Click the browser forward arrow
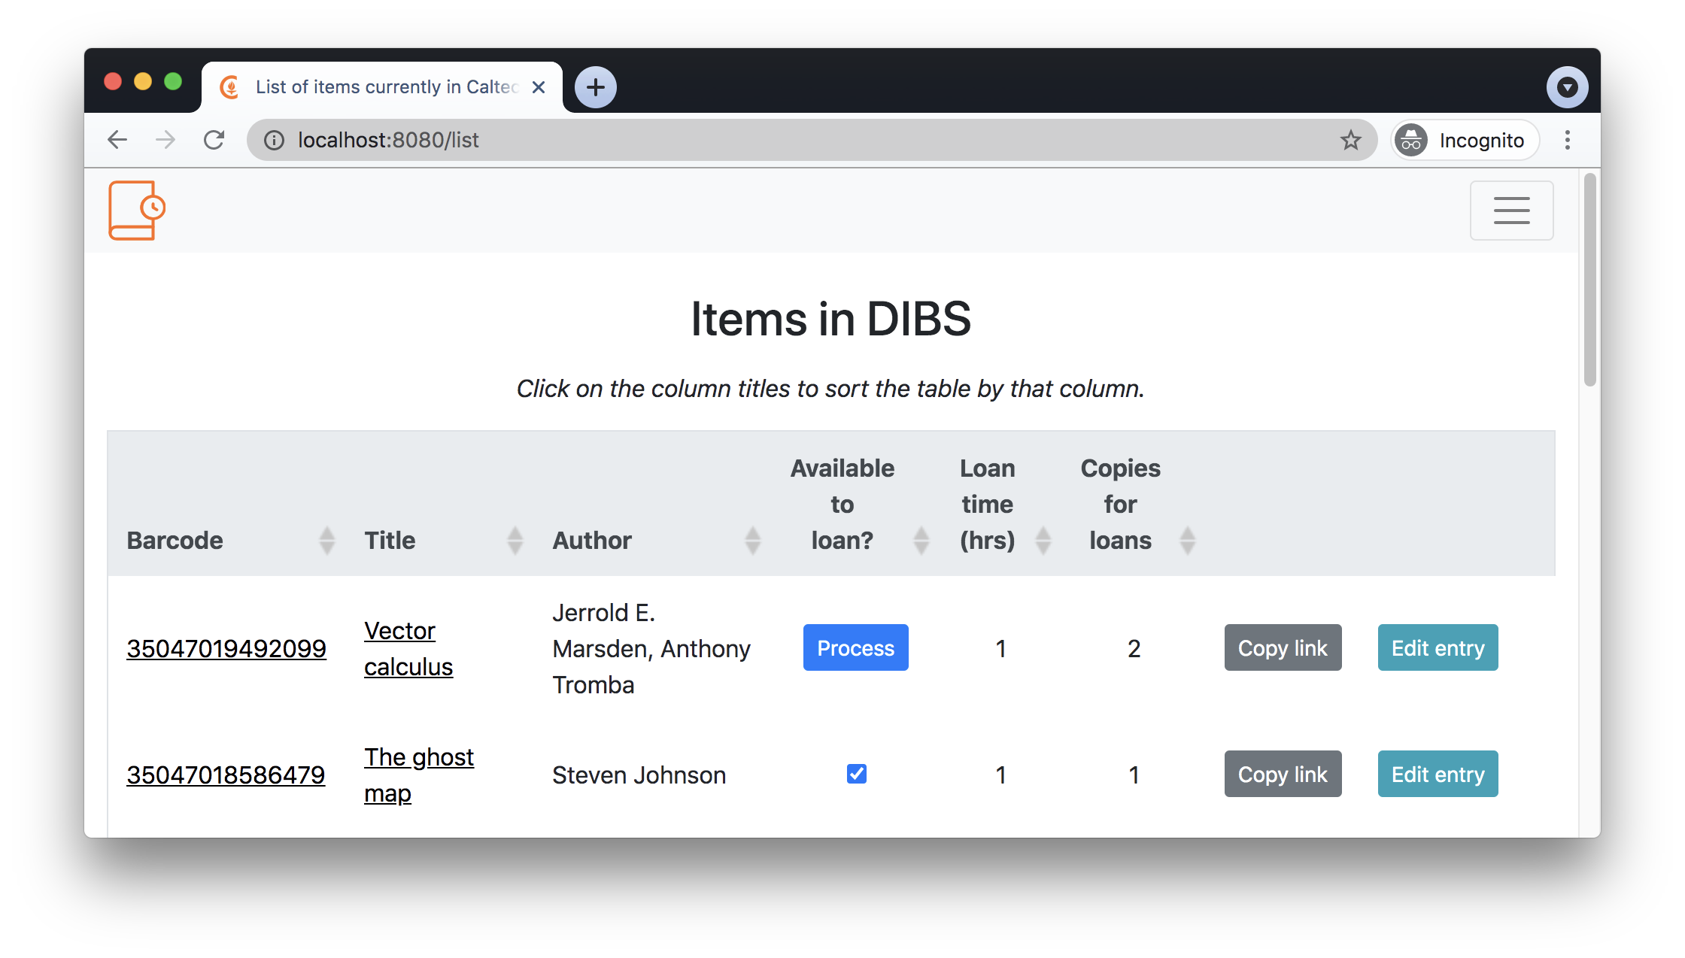 click(x=165, y=140)
